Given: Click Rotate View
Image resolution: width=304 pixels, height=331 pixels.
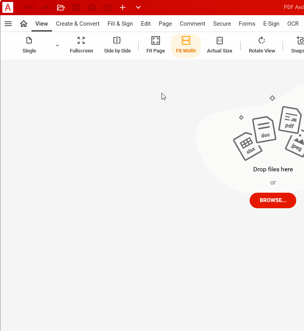Looking at the screenshot, I should tap(262, 45).
